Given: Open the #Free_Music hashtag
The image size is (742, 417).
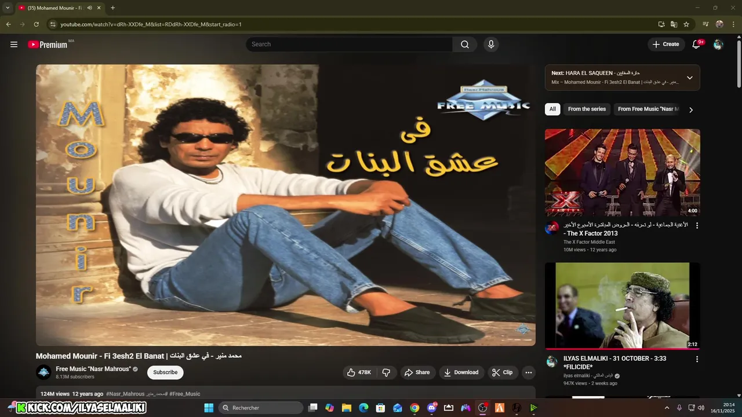Looking at the screenshot, I should click(185, 394).
